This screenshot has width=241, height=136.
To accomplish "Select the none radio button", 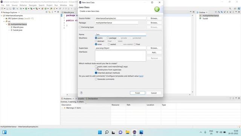I will (x=96, y=44).
